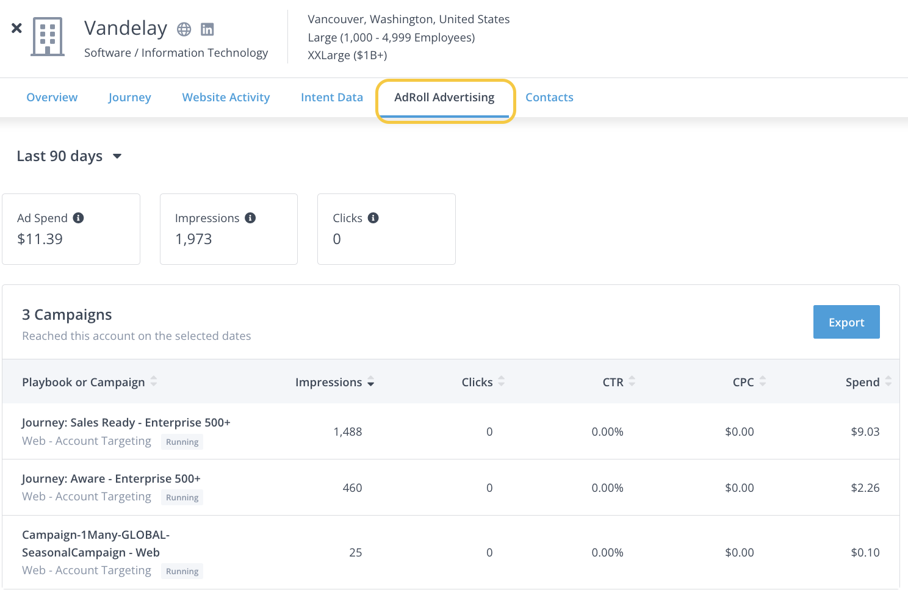
Task: Expand the Last 90 days dropdown
Action: pyautogui.click(x=69, y=156)
